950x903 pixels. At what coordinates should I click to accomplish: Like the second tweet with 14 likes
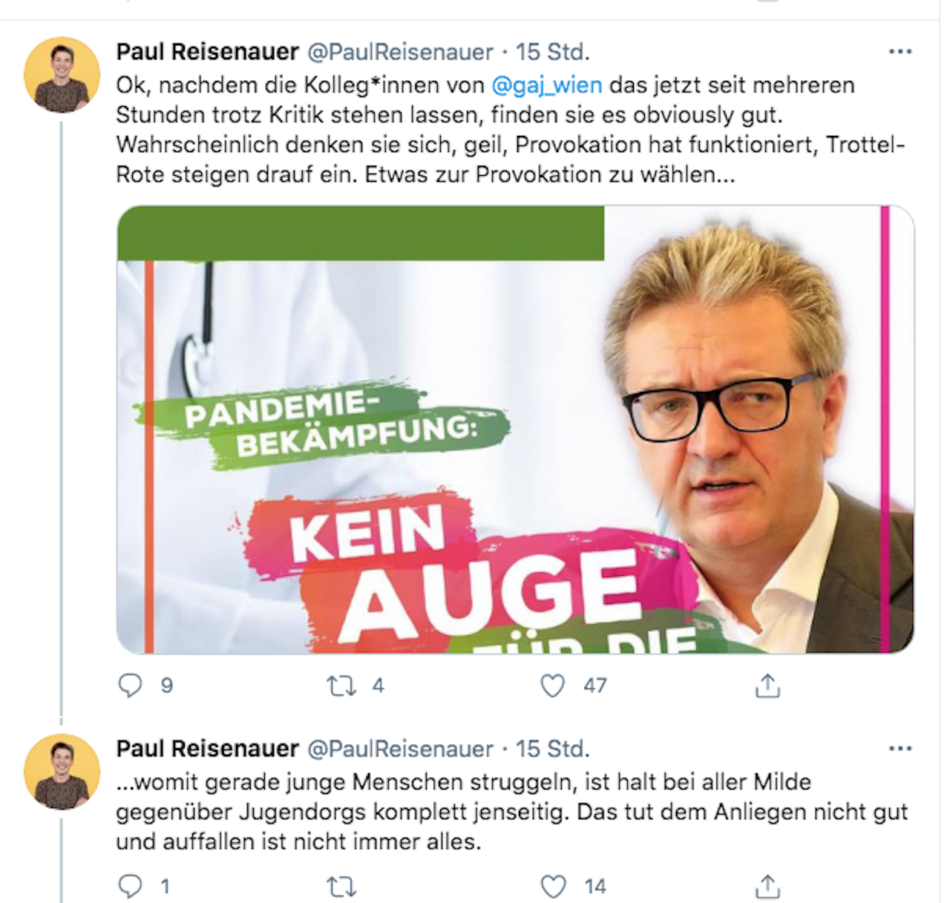pos(552,886)
